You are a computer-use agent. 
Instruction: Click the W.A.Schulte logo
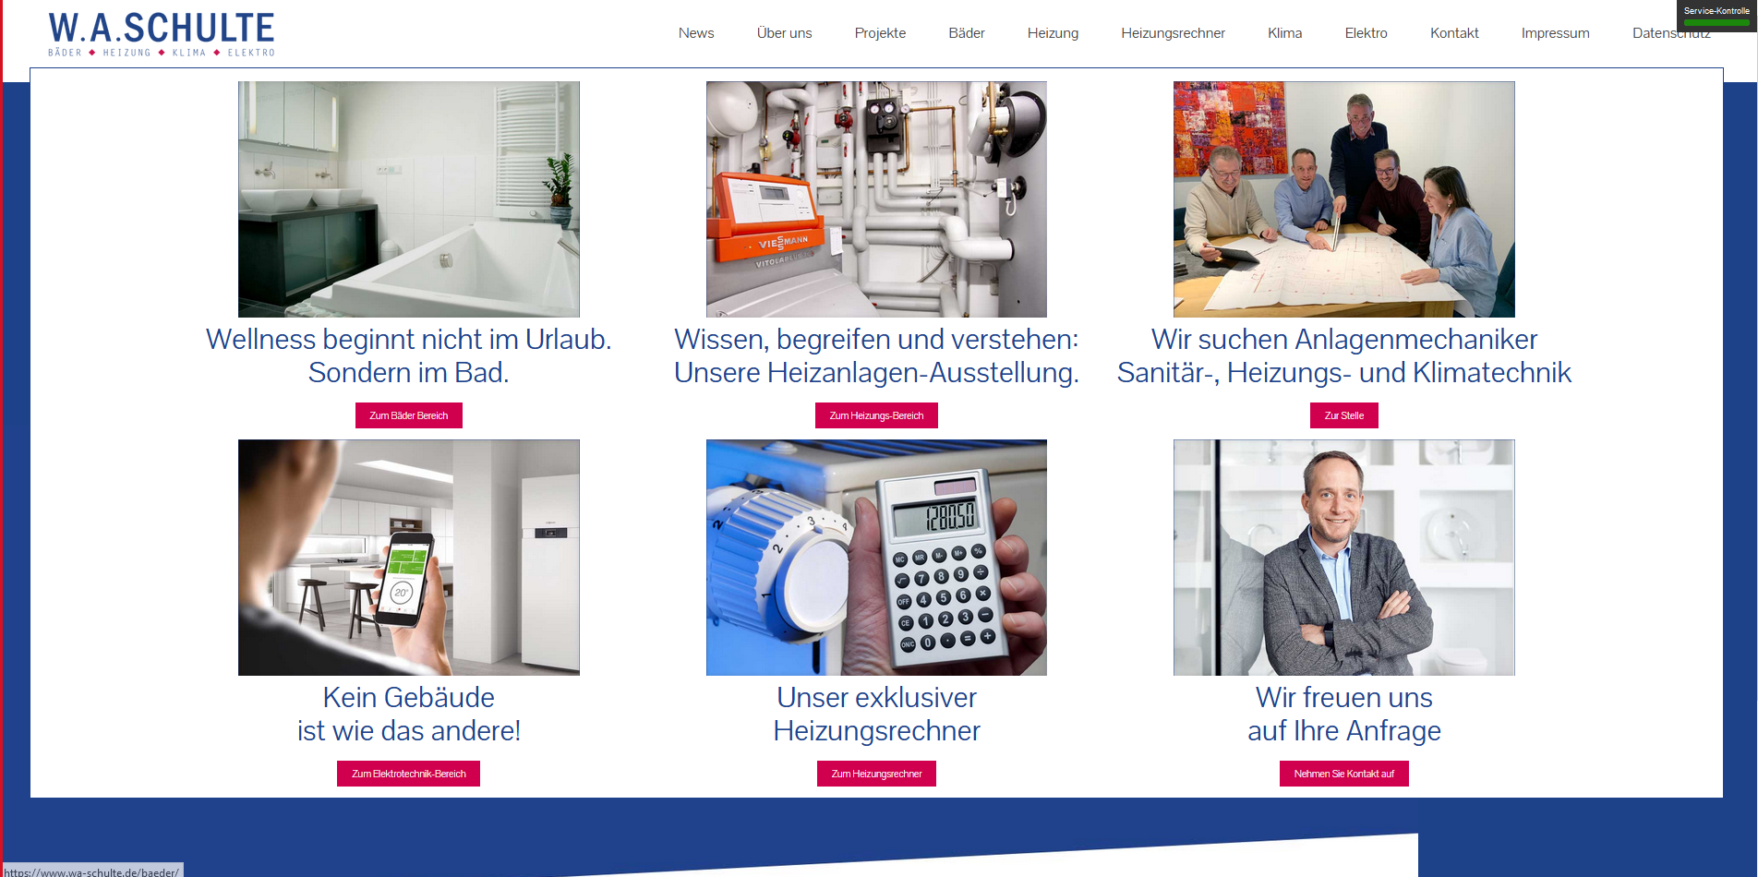162,34
